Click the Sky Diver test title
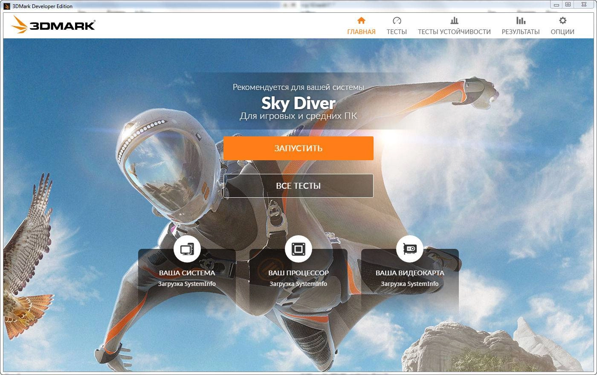Viewport: 597px width, 375px height. (x=298, y=103)
